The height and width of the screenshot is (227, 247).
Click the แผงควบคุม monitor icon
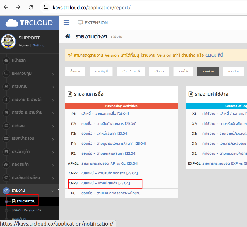6,73
